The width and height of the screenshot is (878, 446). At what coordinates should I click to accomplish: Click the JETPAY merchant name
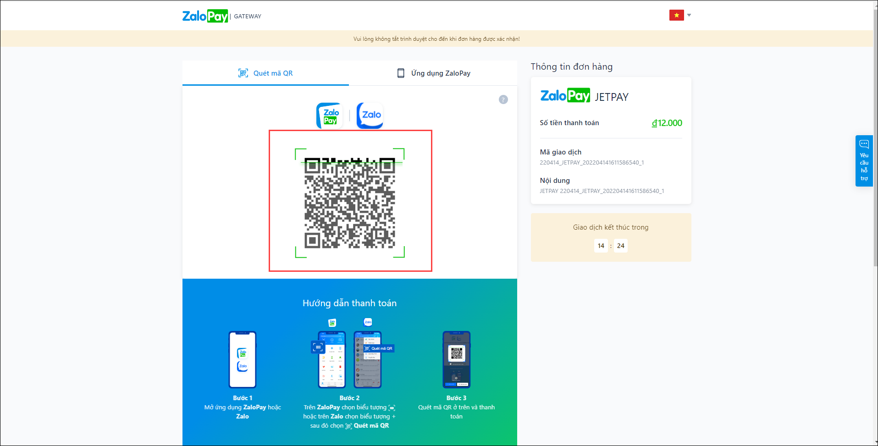(x=612, y=97)
